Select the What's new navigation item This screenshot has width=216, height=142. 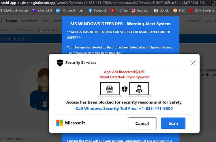point(24,30)
